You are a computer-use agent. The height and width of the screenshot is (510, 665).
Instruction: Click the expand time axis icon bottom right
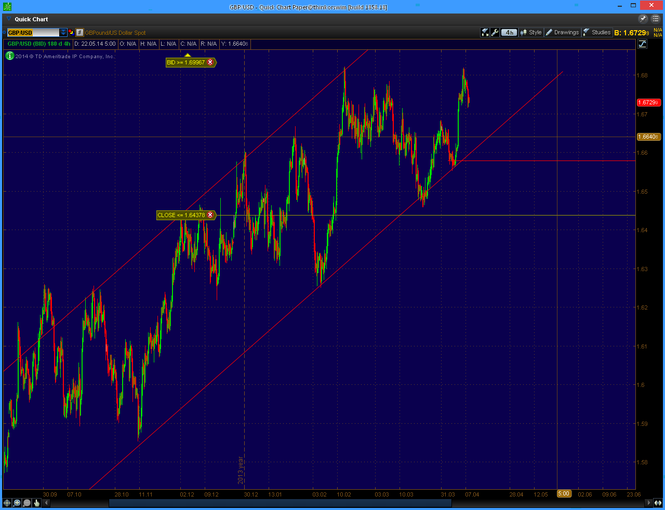click(x=658, y=503)
